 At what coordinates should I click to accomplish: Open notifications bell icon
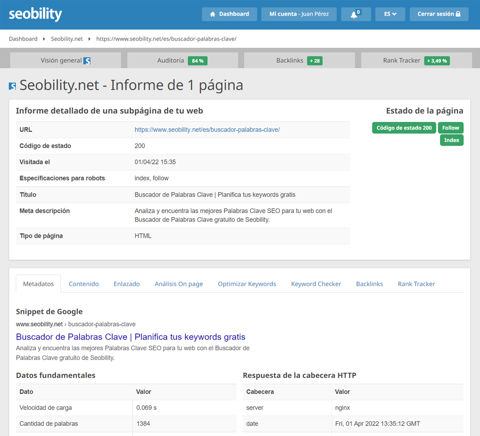(354, 14)
